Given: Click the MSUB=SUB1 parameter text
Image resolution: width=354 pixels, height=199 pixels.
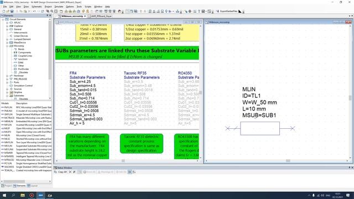Looking at the screenshot, I should [x=259, y=116].
